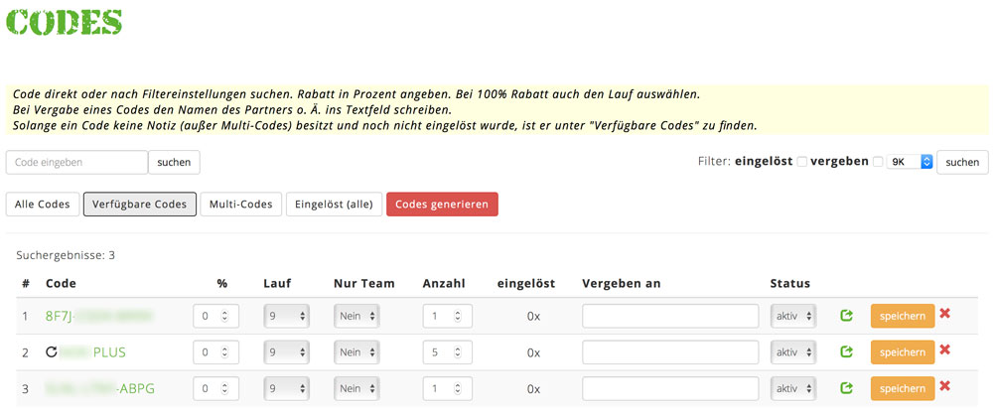
Task: Click green share icon in row 2
Action: point(846,351)
